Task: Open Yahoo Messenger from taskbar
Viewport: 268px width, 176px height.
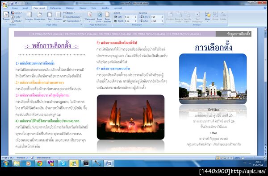Action: [x=51, y=164]
